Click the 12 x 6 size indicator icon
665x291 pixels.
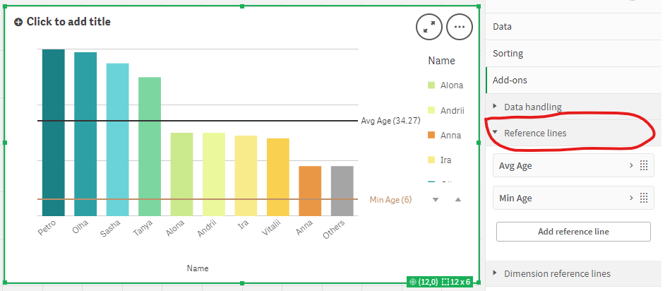click(x=447, y=283)
